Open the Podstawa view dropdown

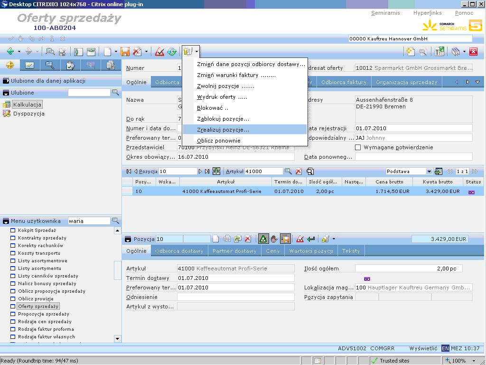click(x=429, y=171)
